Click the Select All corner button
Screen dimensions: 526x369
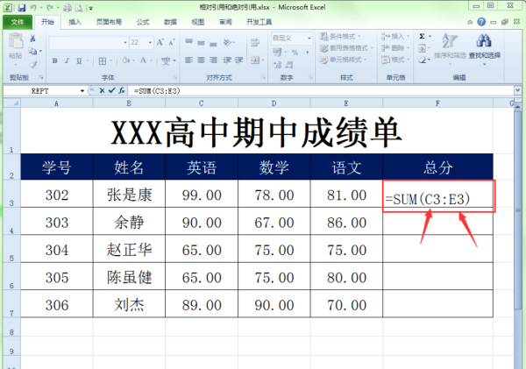[12, 103]
